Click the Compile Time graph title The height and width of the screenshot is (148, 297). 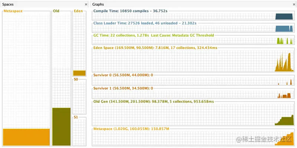pyautogui.click(x=131, y=11)
